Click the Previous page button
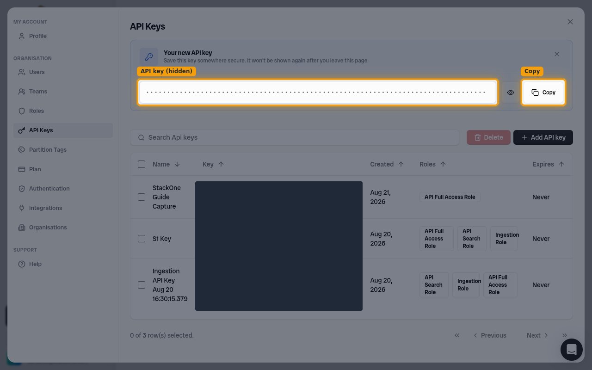Image resolution: width=592 pixels, height=370 pixels. pyautogui.click(x=489, y=335)
